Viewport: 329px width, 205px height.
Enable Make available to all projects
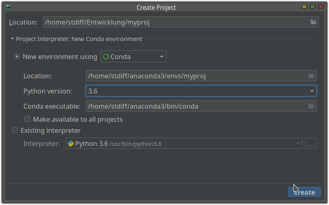[x=27, y=119]
